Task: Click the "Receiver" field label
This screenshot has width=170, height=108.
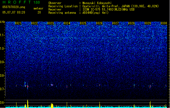Action: coord(55,9)
